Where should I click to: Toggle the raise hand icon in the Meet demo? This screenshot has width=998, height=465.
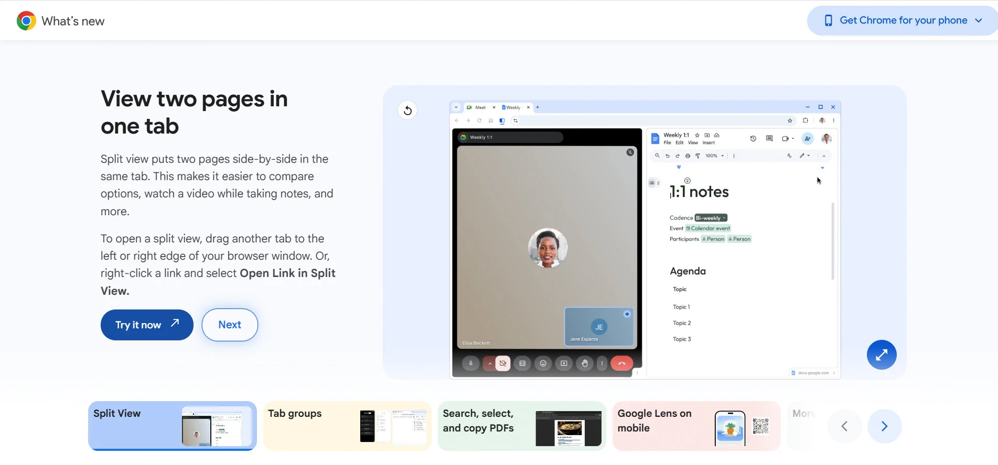coord(585,363)
